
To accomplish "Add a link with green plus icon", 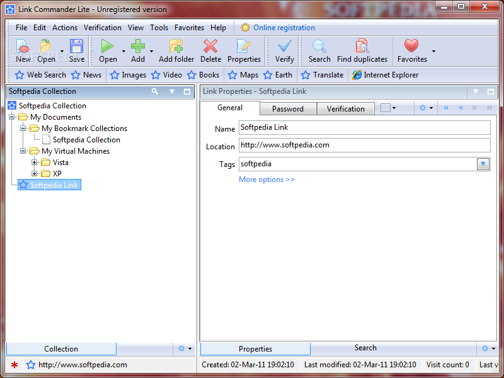I will [138, 51].
